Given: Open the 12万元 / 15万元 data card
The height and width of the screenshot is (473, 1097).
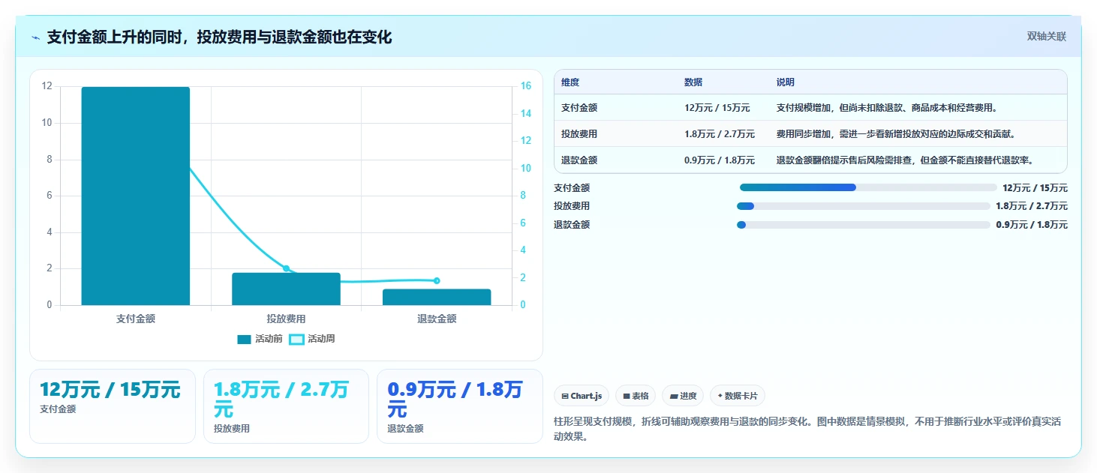Looking at the screenshot, I should (x=113, y=406).
